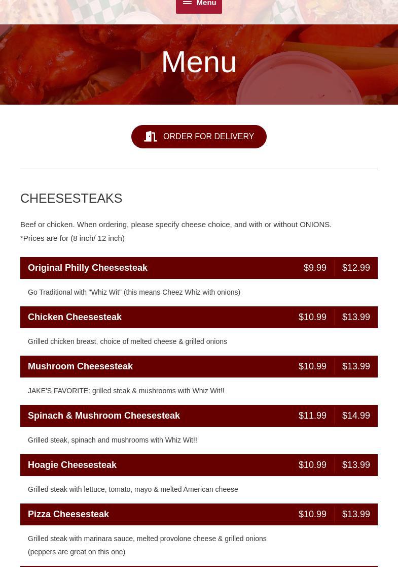Click Pizza Cheesesteak $10.99 price
Viewport: 398px width, 567px height.
click(312, 514)
